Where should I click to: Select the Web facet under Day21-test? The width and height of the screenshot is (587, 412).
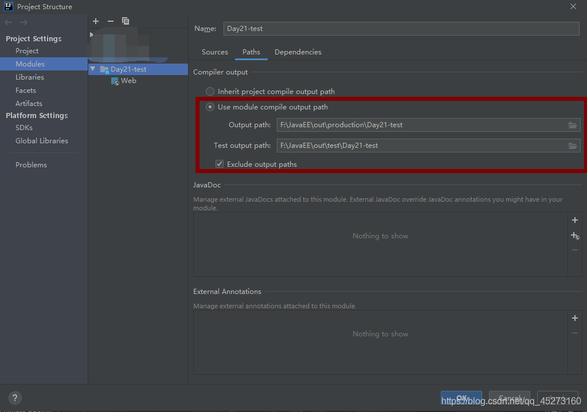tap(128, 81)
